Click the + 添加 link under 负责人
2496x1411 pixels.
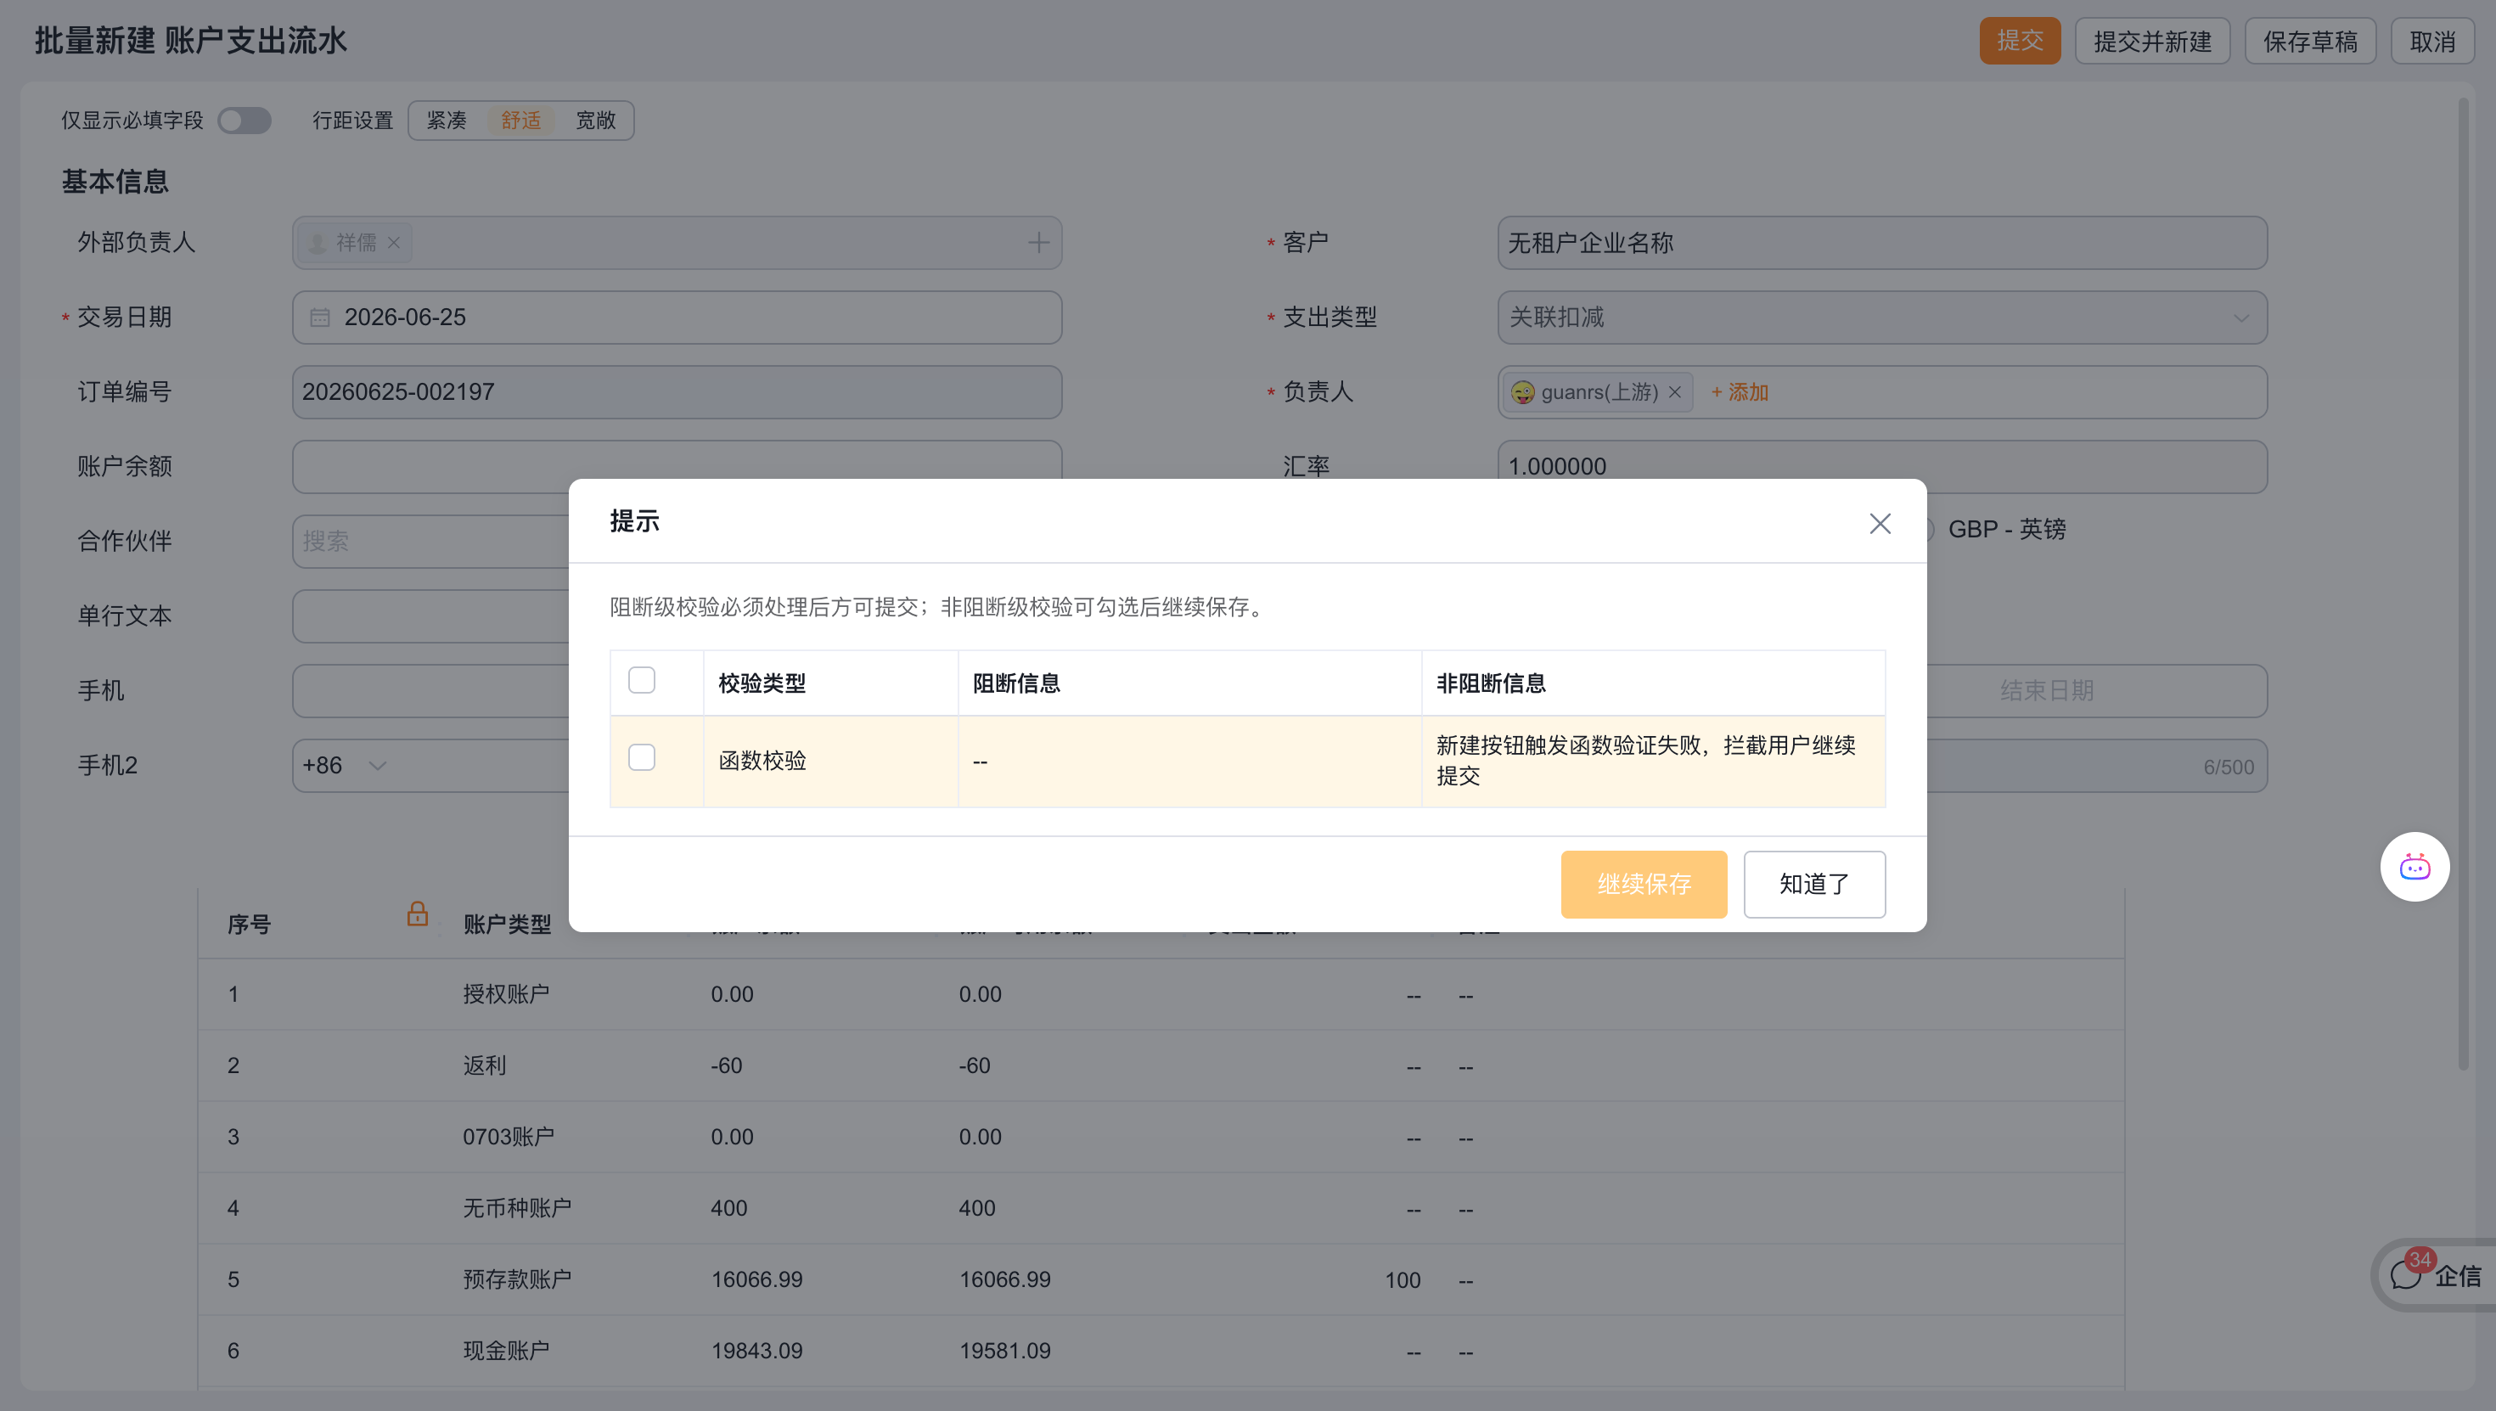[x=1740, y=392]
